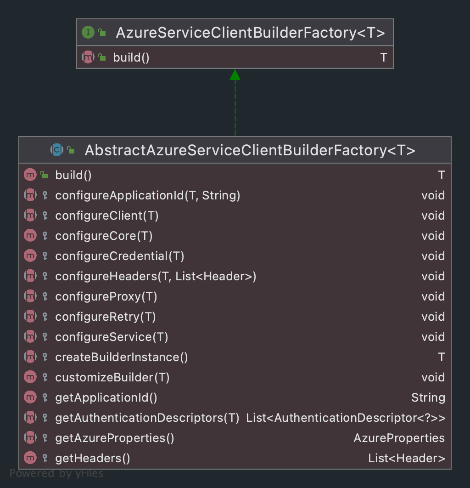Viewport: 470px width, 488px height.
Task: Click the method icon for getApplicationId
Action: (30, 397)
